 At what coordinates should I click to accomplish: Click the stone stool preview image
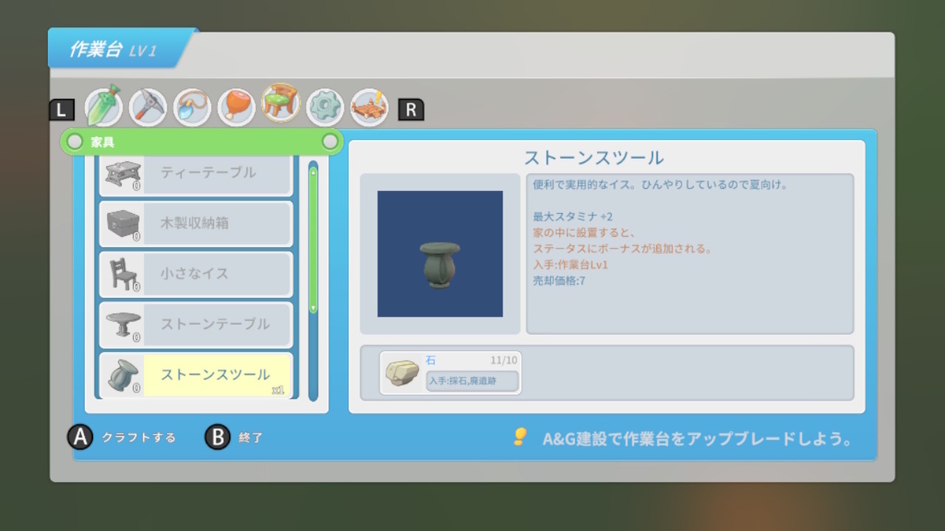point(440,254)
